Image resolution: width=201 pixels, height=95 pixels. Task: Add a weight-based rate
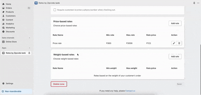(x=175, y=56)
